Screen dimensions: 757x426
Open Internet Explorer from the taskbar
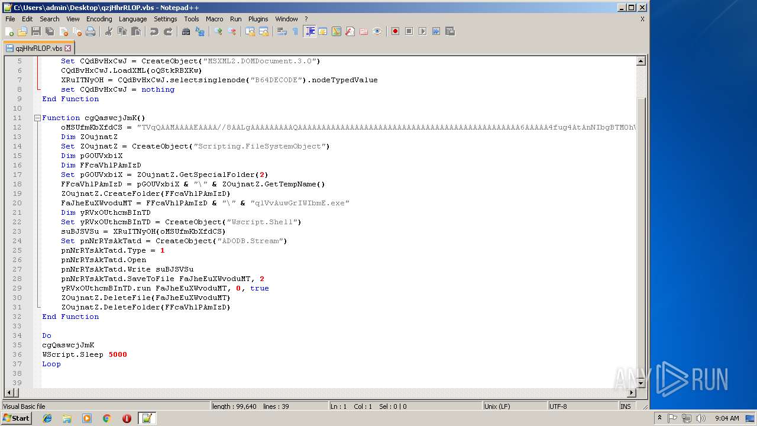(47, 418)
